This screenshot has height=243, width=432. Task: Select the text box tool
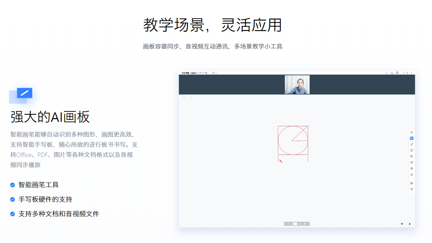click(x=412, y=150)
